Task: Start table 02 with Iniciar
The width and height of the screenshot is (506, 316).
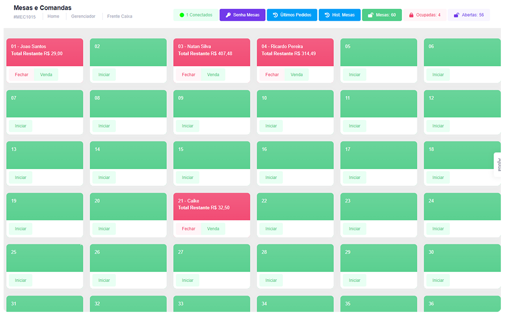Action: pyautogui.click(x=104, y=75)
